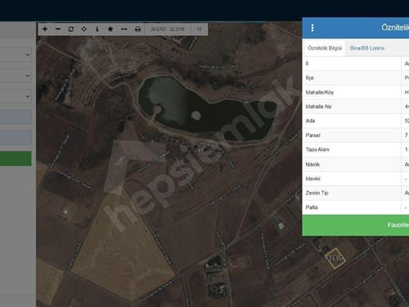Locate position with the crosshair icon
This screenshot has height=307, width=409.
point(84,29)
